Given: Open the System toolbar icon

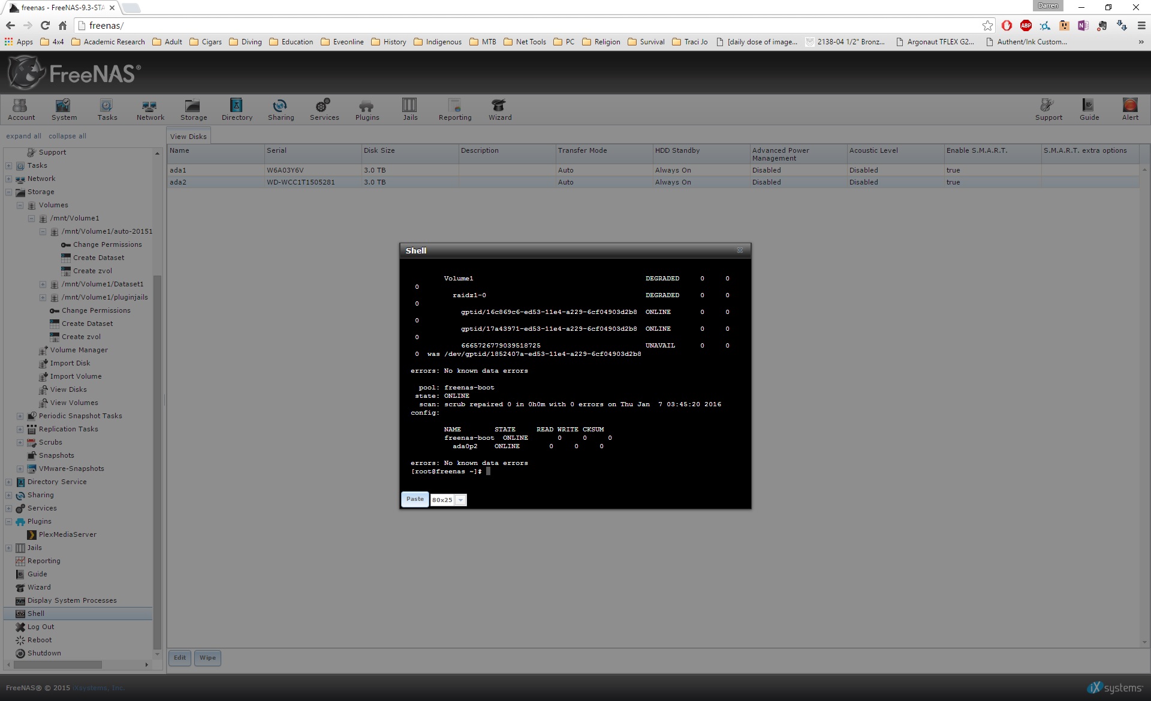Looking at the screenshot, I should pyautogui.click(x=64, y=110).
